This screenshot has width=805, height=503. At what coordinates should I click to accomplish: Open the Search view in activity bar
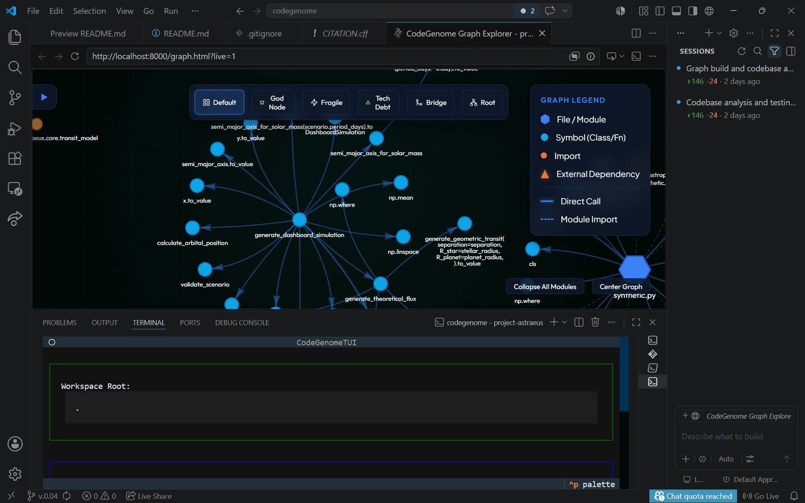15,67
